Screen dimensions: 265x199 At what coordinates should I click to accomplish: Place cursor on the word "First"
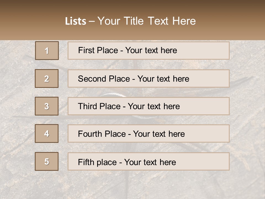(86, 50)
